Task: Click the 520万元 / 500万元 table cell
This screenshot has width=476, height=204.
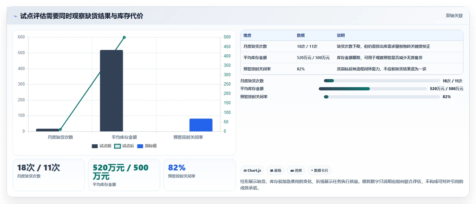Action: coord(313,58)
